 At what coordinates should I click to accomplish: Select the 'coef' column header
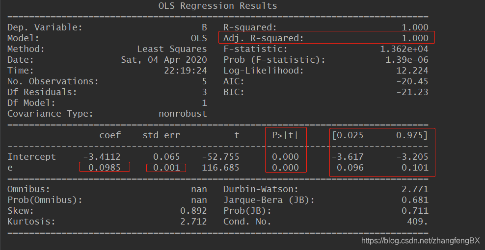pyautogui.click(x=110, y=135)
